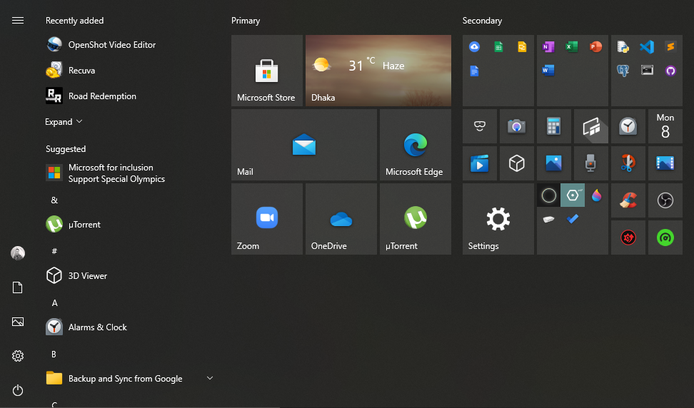The width and height of the screenshot is (694, 408).
Task: Open the Office apps tile folder
Action: coord(572,71)
